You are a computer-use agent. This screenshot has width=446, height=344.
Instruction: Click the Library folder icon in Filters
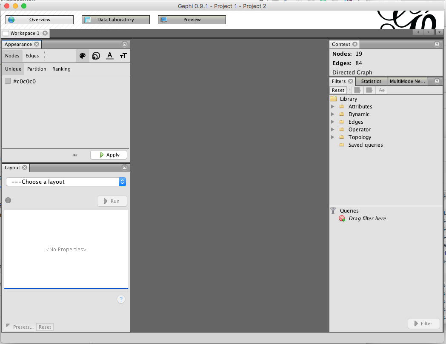coord(334,99)
